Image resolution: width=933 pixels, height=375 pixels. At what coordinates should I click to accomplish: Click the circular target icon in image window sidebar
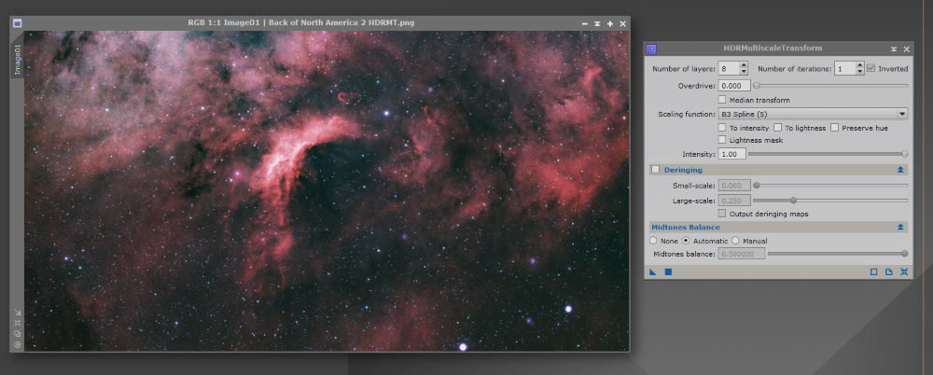[x=17, y=344]
